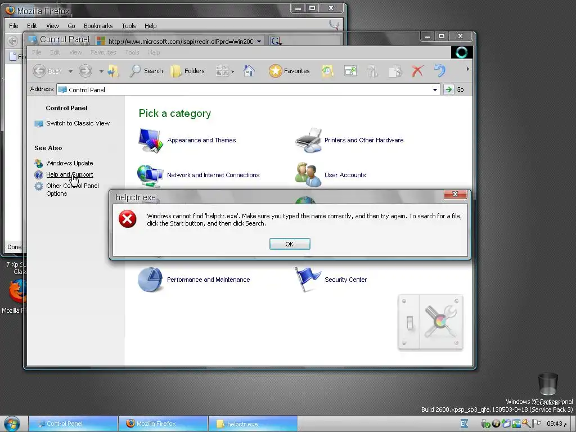
Task: Click the Security Center flag icon
Action: coord(308,280)
